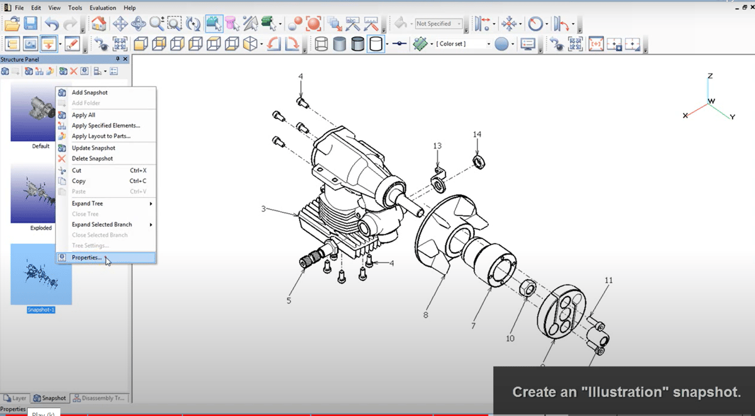The image size is (755, 416).
Task: Click the Add Snapshot icon in Structure Panel
Action: click(x=6, y=71)
